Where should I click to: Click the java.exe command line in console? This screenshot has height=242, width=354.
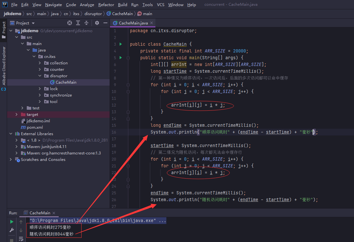coord(98,220)
